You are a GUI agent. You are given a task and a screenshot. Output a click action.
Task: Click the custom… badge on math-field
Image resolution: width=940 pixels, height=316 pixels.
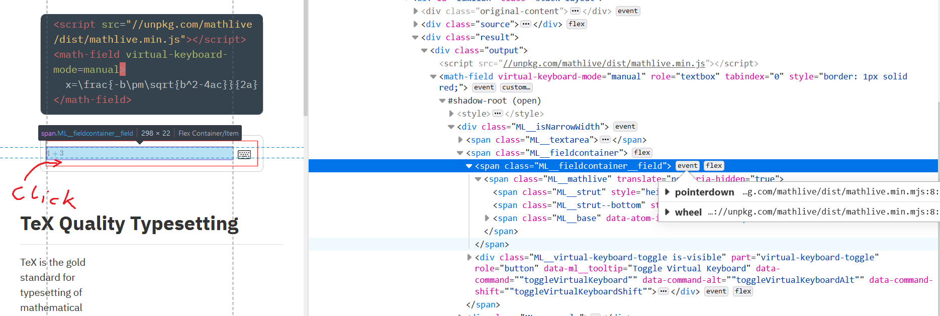pyautogui.click(x=516, y=87)
